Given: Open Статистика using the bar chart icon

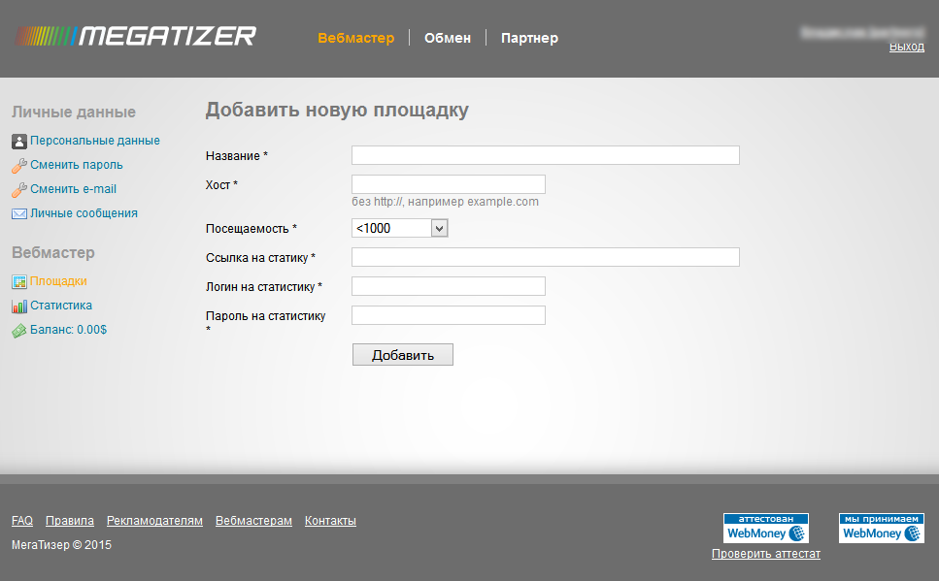Looking at the screenshot, I should click(x=18, y=306).
